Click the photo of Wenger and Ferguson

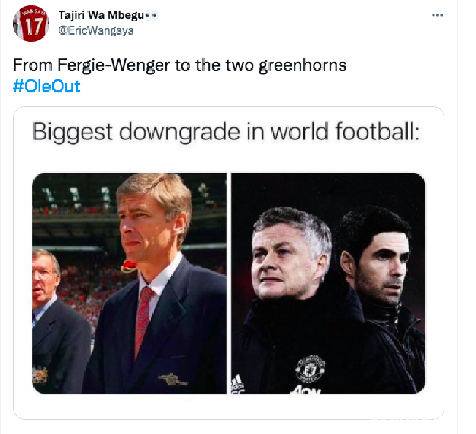131,280
